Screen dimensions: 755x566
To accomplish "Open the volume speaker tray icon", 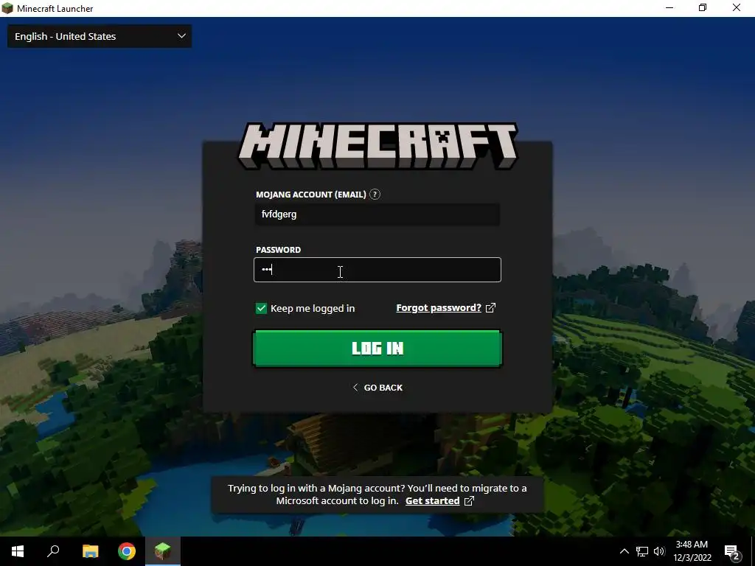I will pos(659,551).
